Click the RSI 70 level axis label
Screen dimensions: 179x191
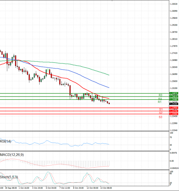pyautogui.click(x=171, y=138)
